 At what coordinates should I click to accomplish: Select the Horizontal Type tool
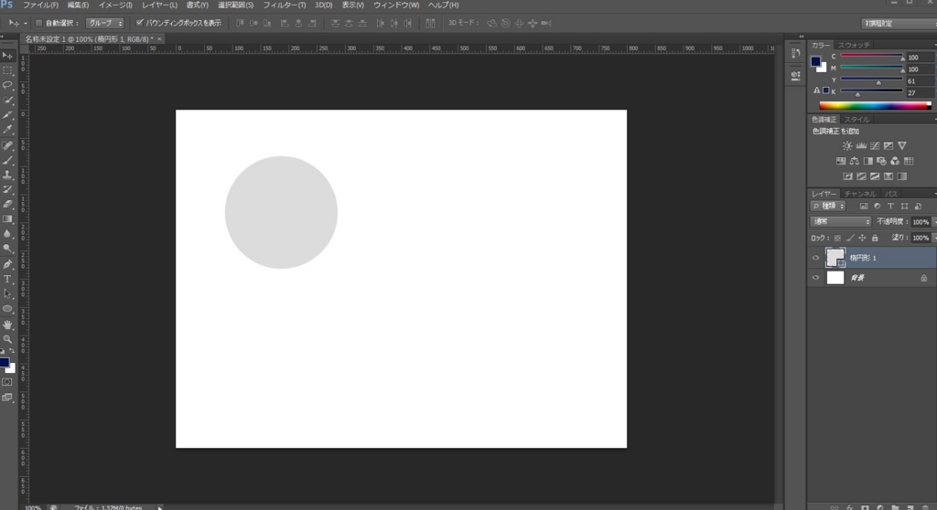(x=7, y=279)
